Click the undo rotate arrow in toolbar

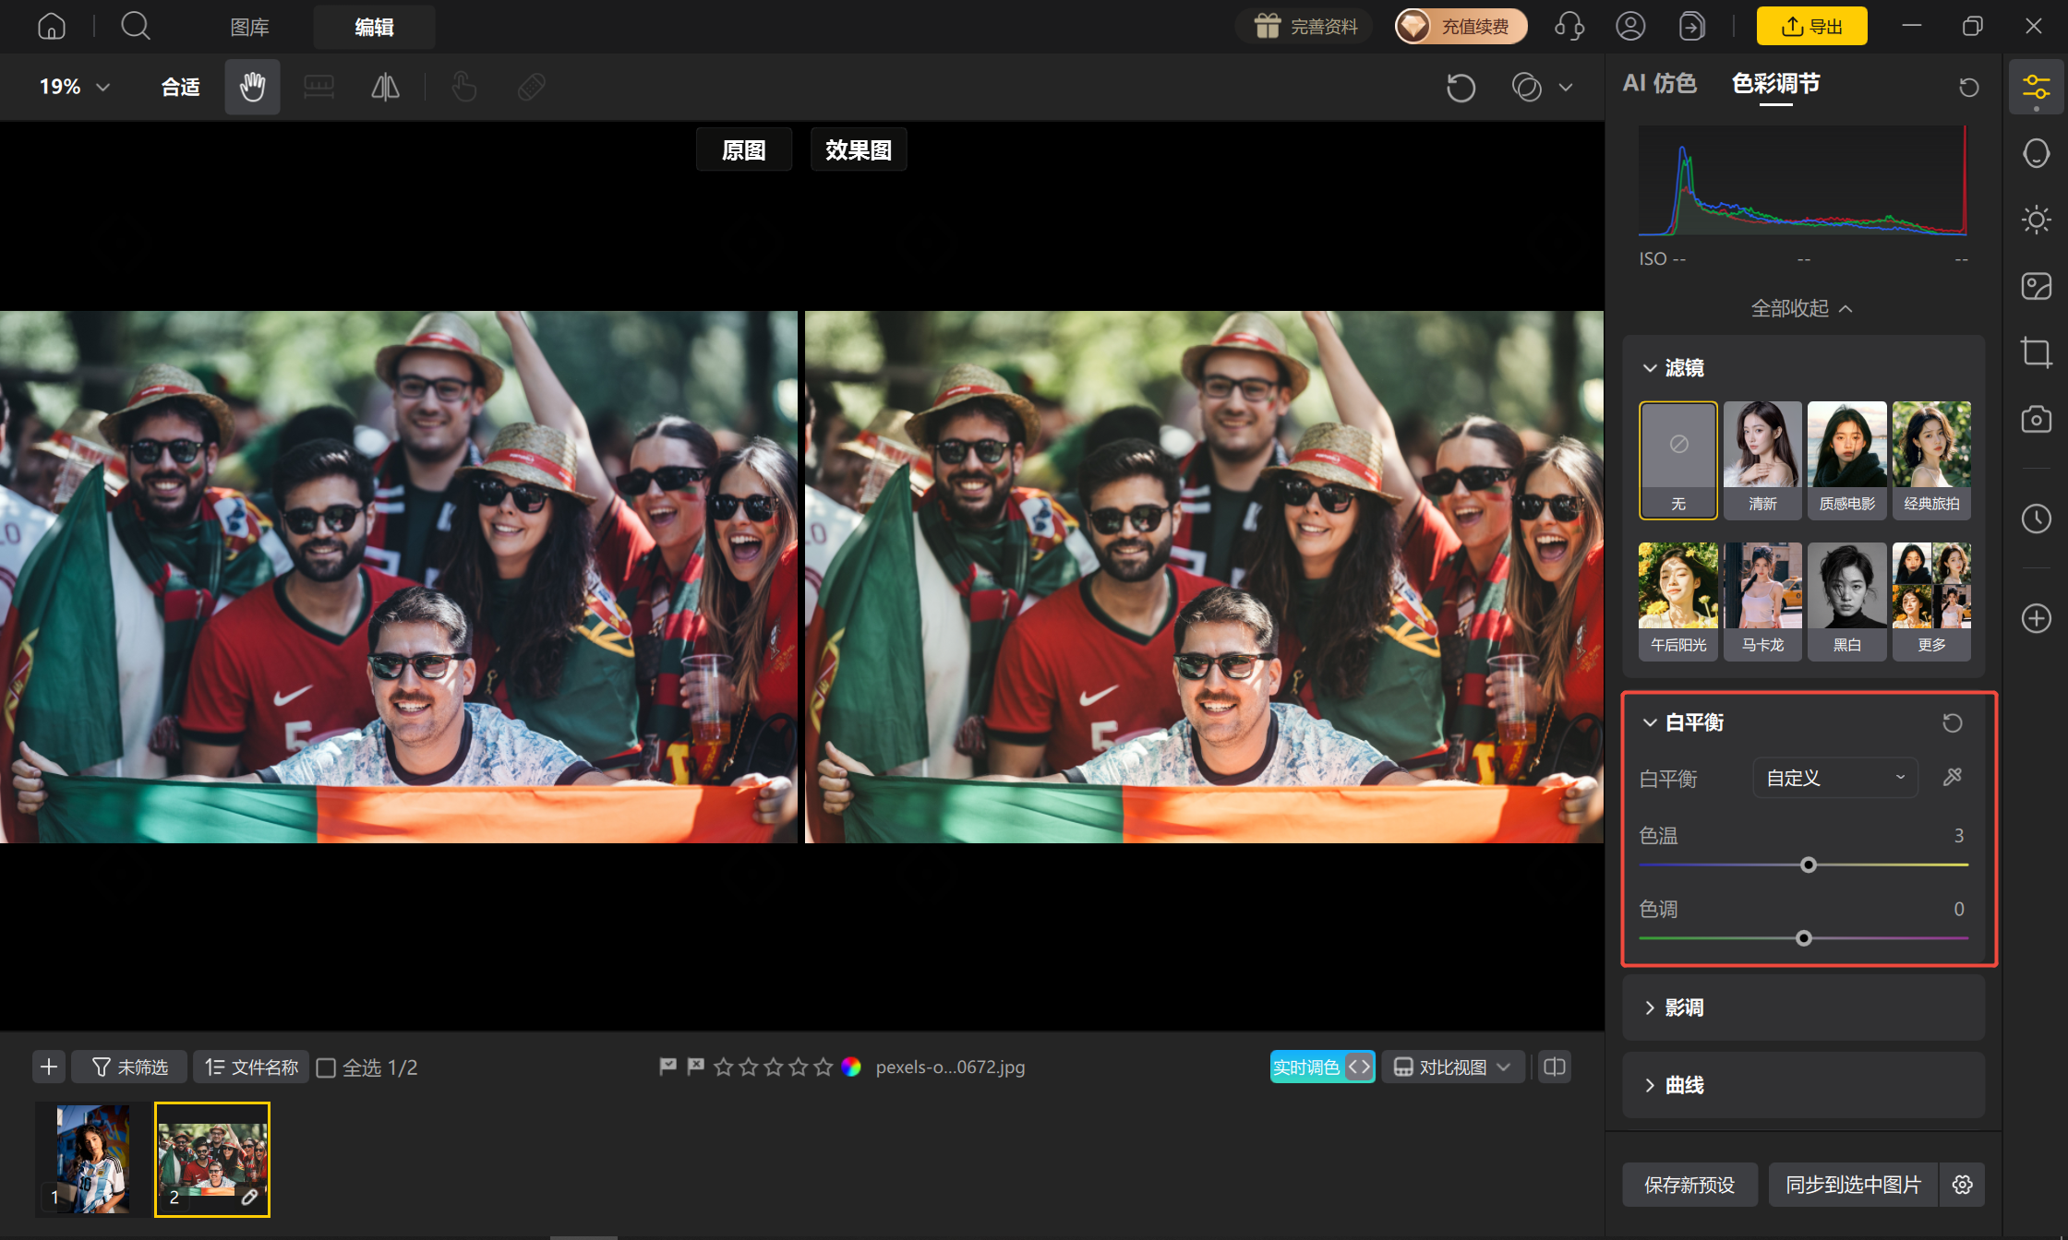[x=1461, y=88]
